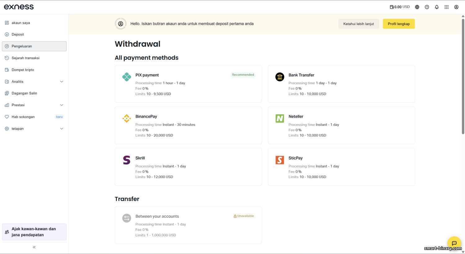Open akaun saya in sidebar
This screenshot has width=465, height=254.
[x=34, y=23]
